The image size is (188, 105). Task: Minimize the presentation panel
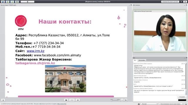pos(129,5)
